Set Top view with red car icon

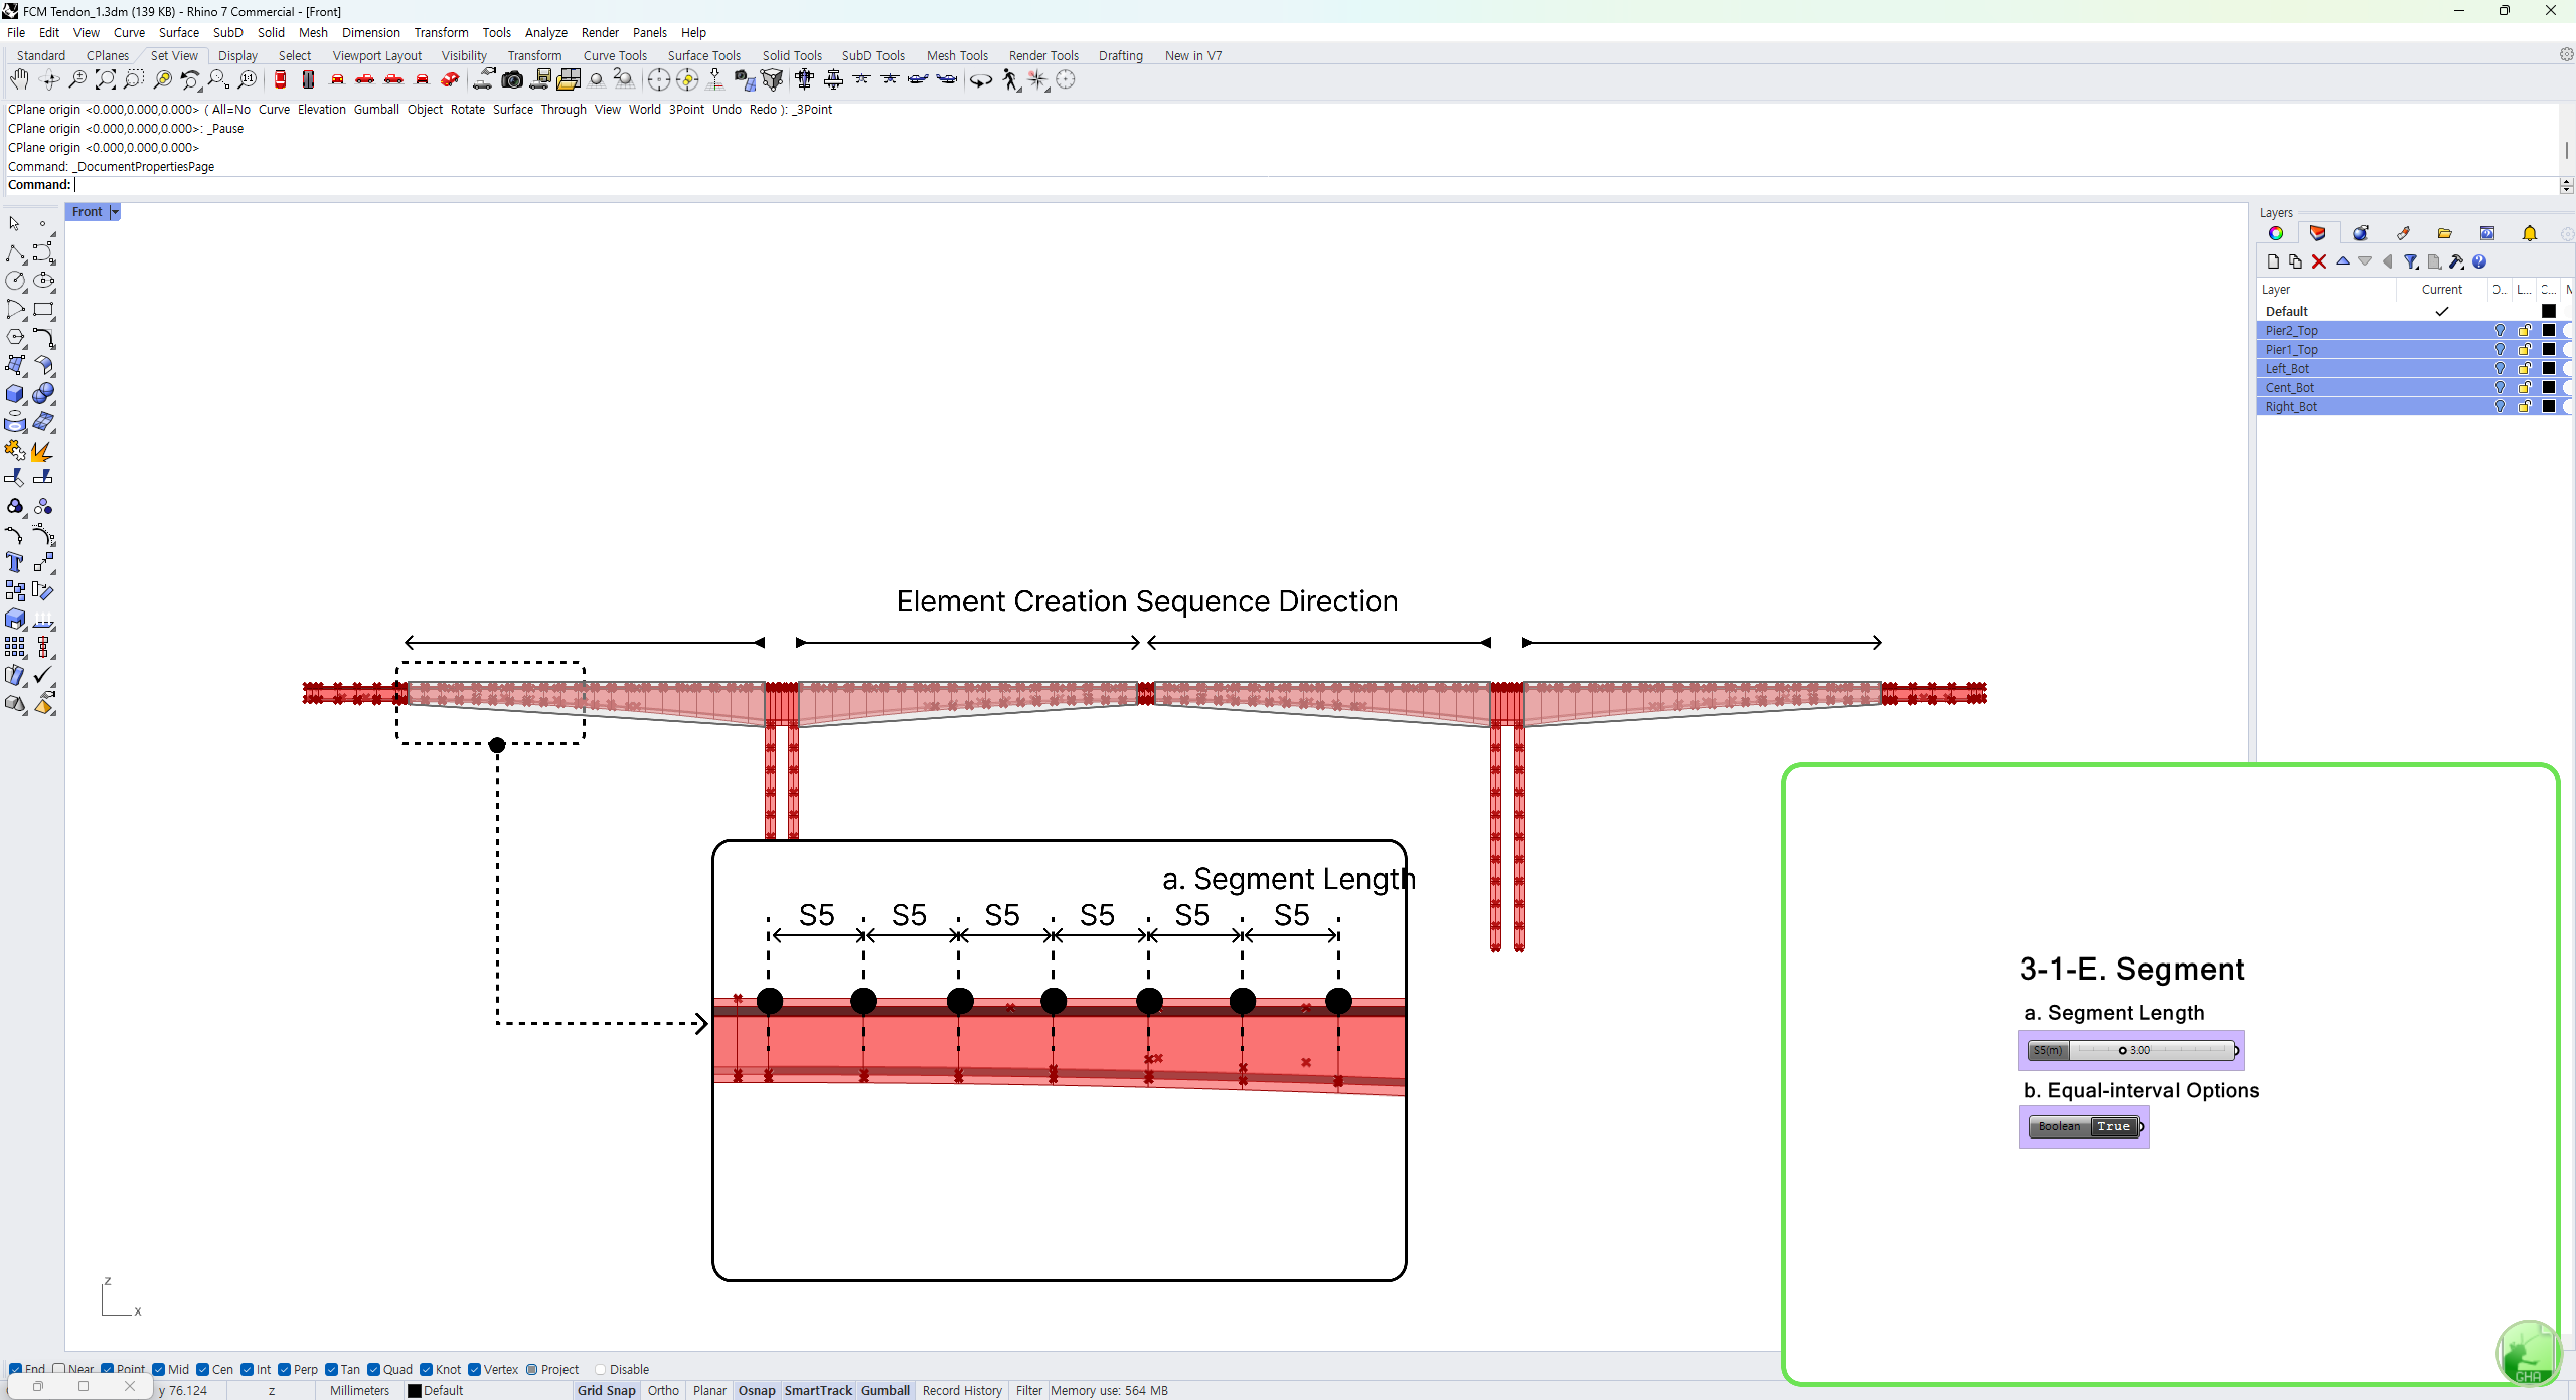tap(280, 80)
